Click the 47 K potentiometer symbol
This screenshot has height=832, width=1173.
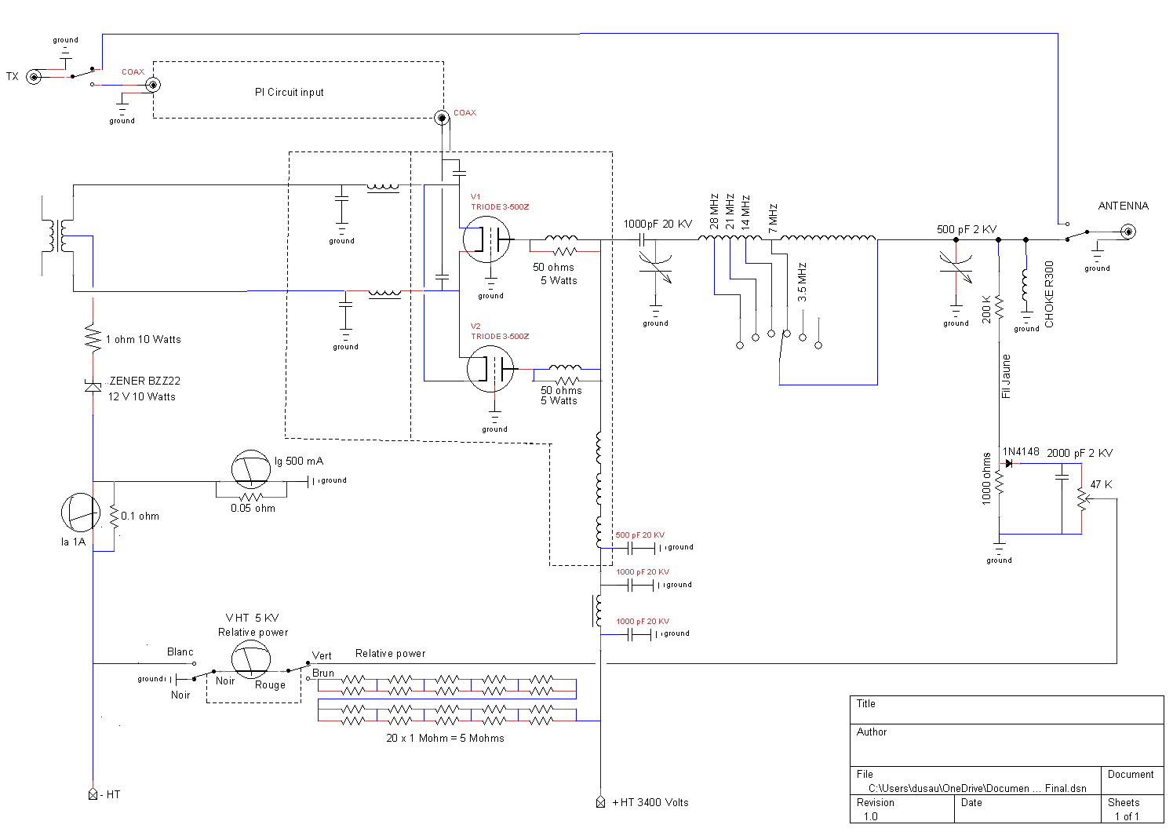pyautogui.click(x=1082, y=499)
